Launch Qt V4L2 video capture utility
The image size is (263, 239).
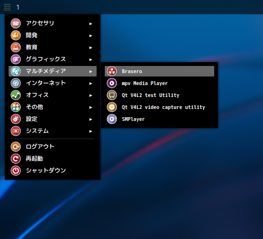click(x=159, y=107)
